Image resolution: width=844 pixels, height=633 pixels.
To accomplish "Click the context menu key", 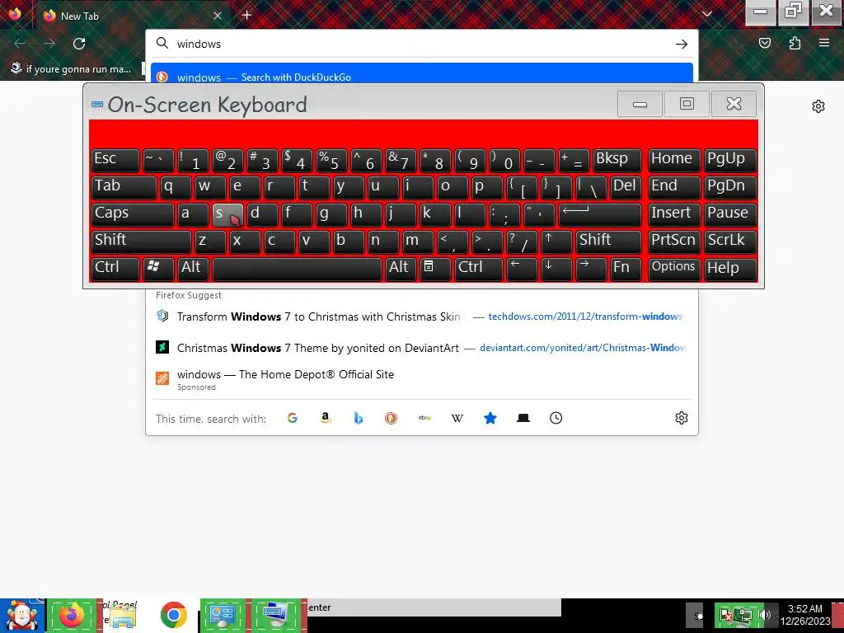I will (x=435, y=269).
